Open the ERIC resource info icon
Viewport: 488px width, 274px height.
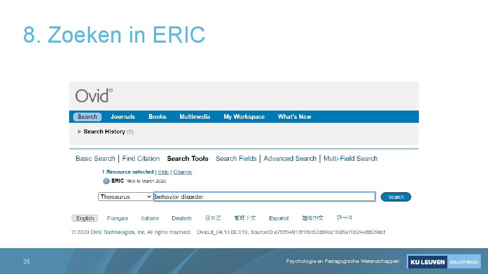pyautogui.click(x=106, y=181)
